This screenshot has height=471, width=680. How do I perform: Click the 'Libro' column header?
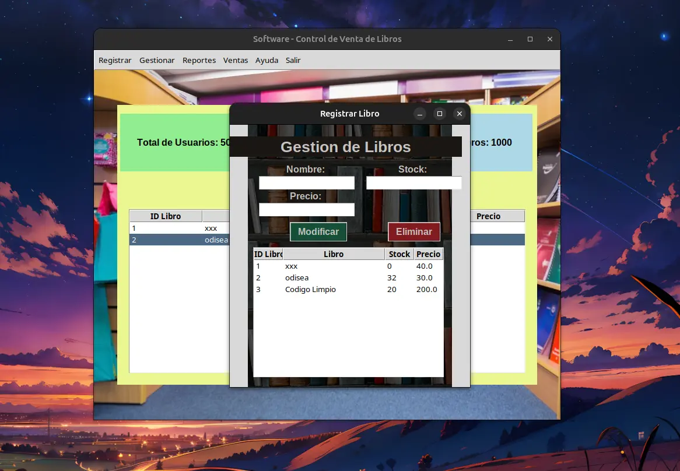point(333,254)
